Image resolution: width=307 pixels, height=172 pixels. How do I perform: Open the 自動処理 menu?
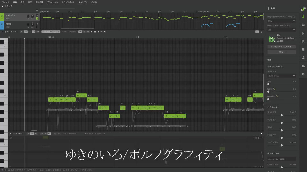[39, 2]
